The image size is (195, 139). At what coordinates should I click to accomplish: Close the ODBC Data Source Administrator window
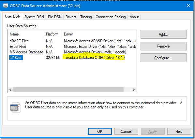[x=188, y=6]
